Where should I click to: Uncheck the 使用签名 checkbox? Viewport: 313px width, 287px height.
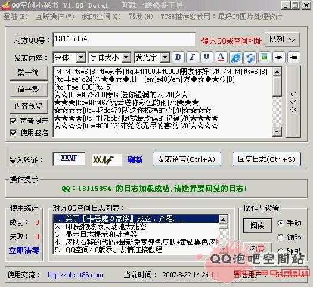[13, 133]
